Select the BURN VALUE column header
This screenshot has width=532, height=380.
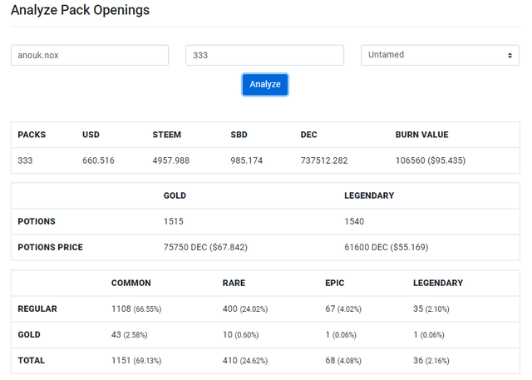tap(421, 135)
